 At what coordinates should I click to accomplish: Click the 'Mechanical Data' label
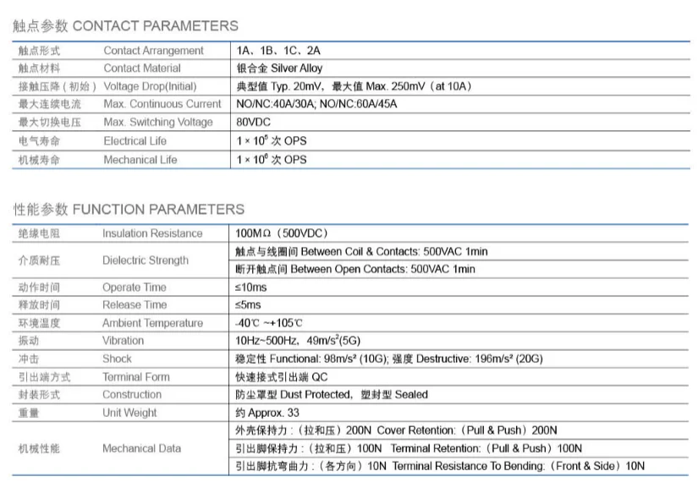[x=141, y=449]
